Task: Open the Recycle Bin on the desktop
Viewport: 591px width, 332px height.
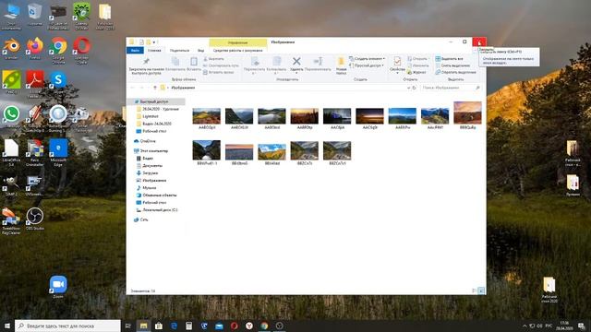Action: pos(35,15)
